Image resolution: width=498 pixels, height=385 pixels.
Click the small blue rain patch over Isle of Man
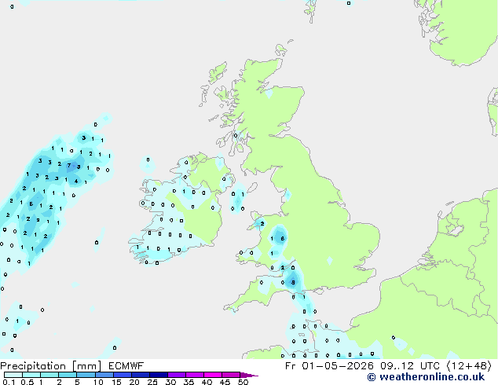(x=237, y=201)
